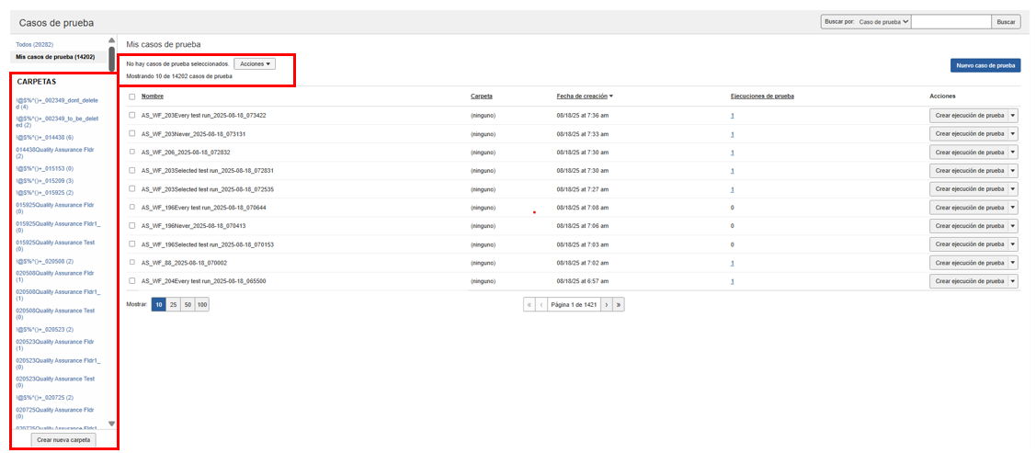Click Crear nueva carpeta button
This screenshot has width=1036, height=453.
(63, 440)
